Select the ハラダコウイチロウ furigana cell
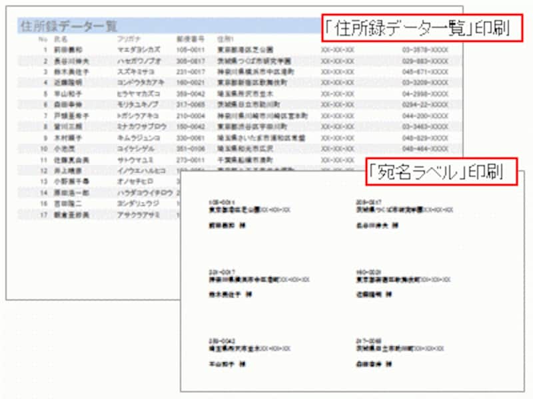Image resolution: width=533 pixels, height=399 pixels. [145, 193]
